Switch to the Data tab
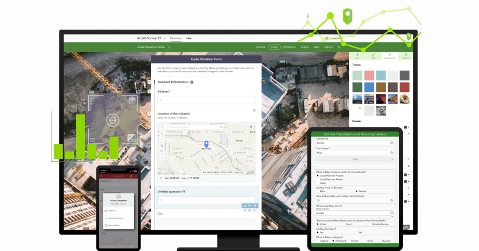Screen dimensions: 479x251 pos(317,47)
